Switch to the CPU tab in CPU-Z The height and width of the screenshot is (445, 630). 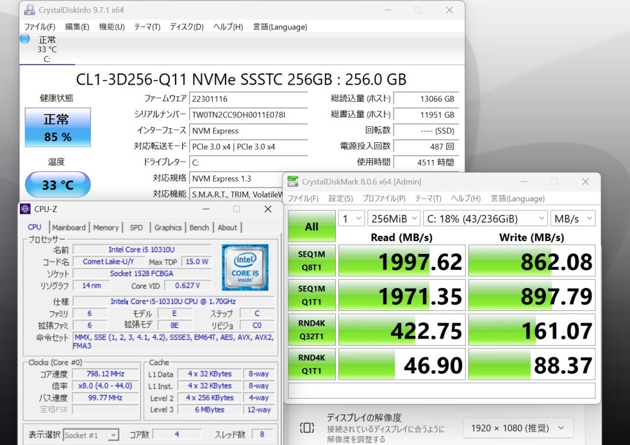(x=35, y=227)
